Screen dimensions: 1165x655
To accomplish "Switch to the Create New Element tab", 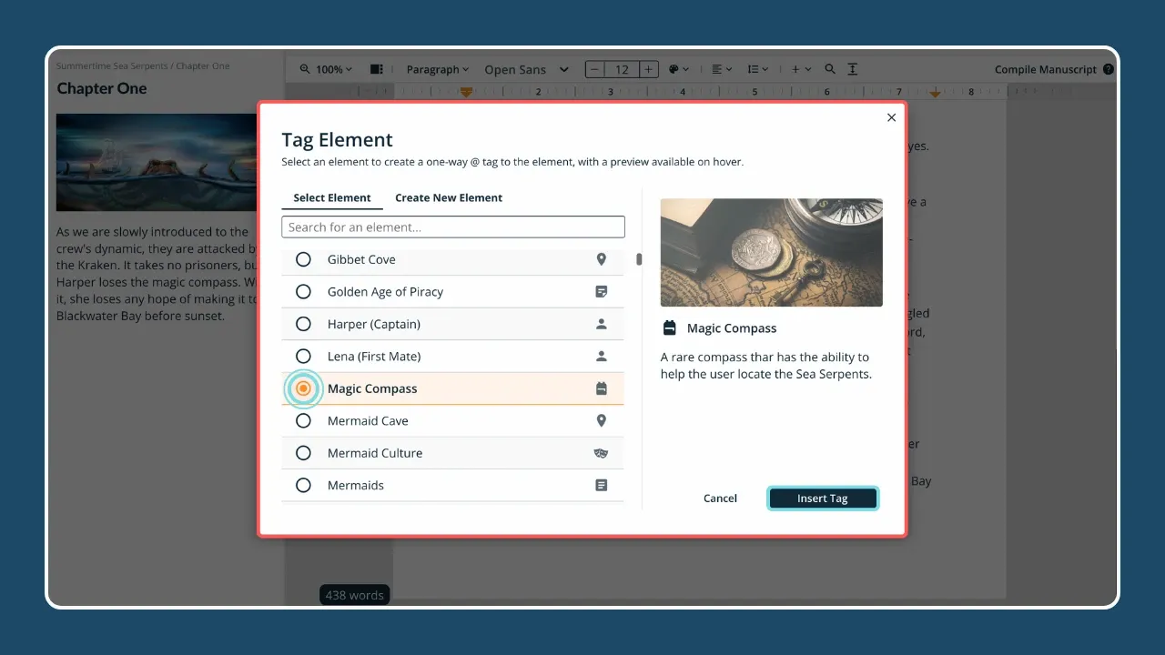I will (449, 197).
